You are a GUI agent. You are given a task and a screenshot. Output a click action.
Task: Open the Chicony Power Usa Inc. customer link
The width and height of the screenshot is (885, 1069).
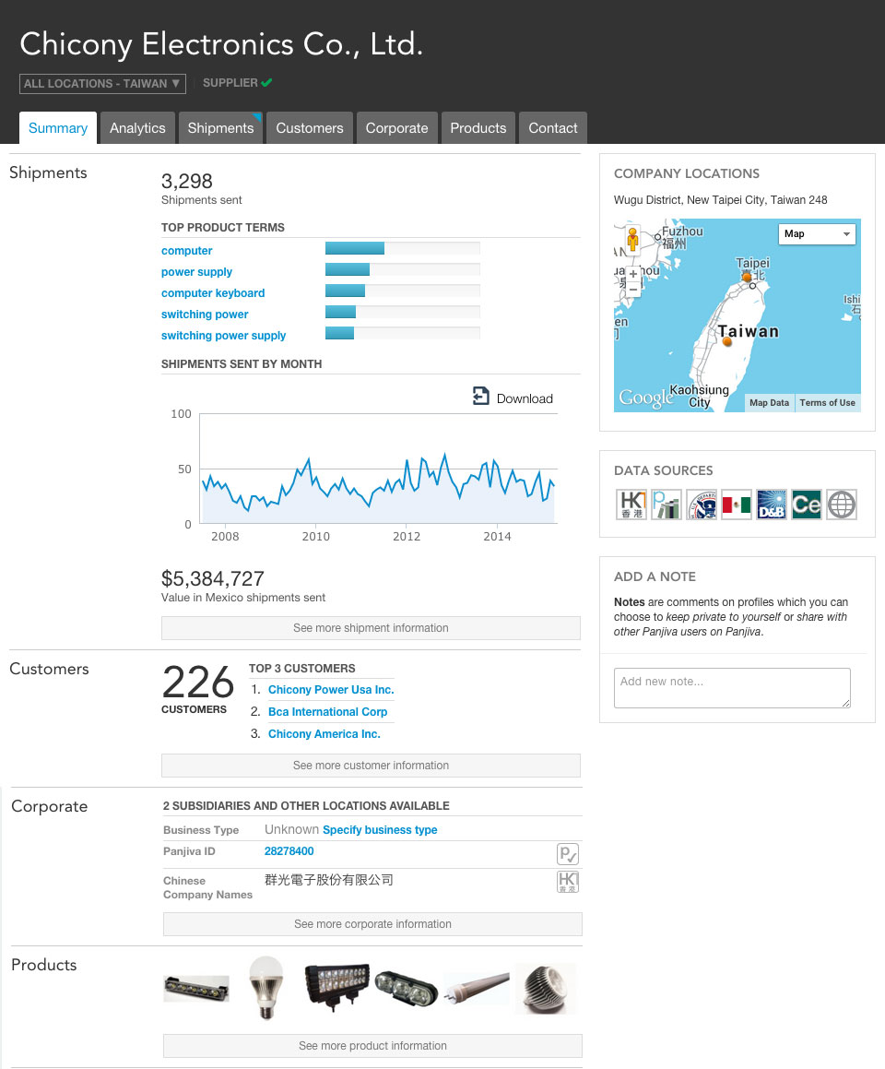point(330,689)
